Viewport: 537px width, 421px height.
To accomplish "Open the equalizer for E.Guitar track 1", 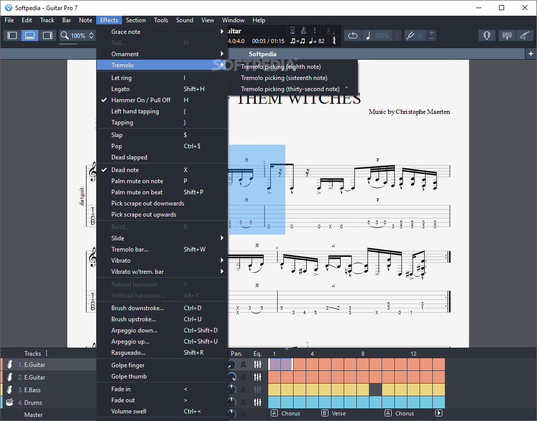I will [258, 364].
